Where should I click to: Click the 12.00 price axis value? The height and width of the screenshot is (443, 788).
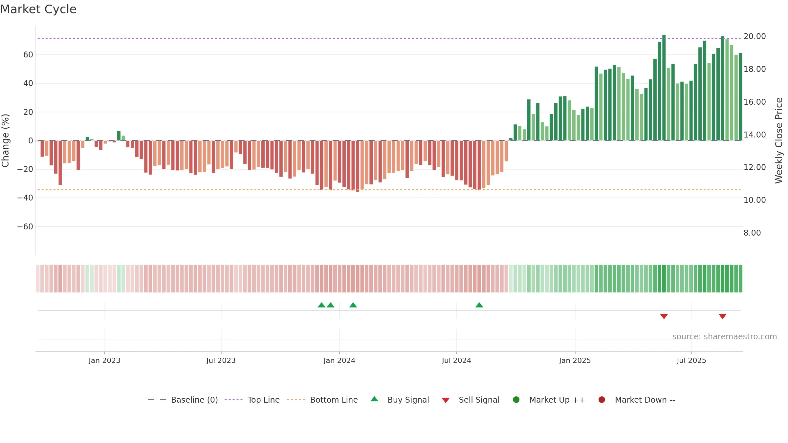[755, 167]
